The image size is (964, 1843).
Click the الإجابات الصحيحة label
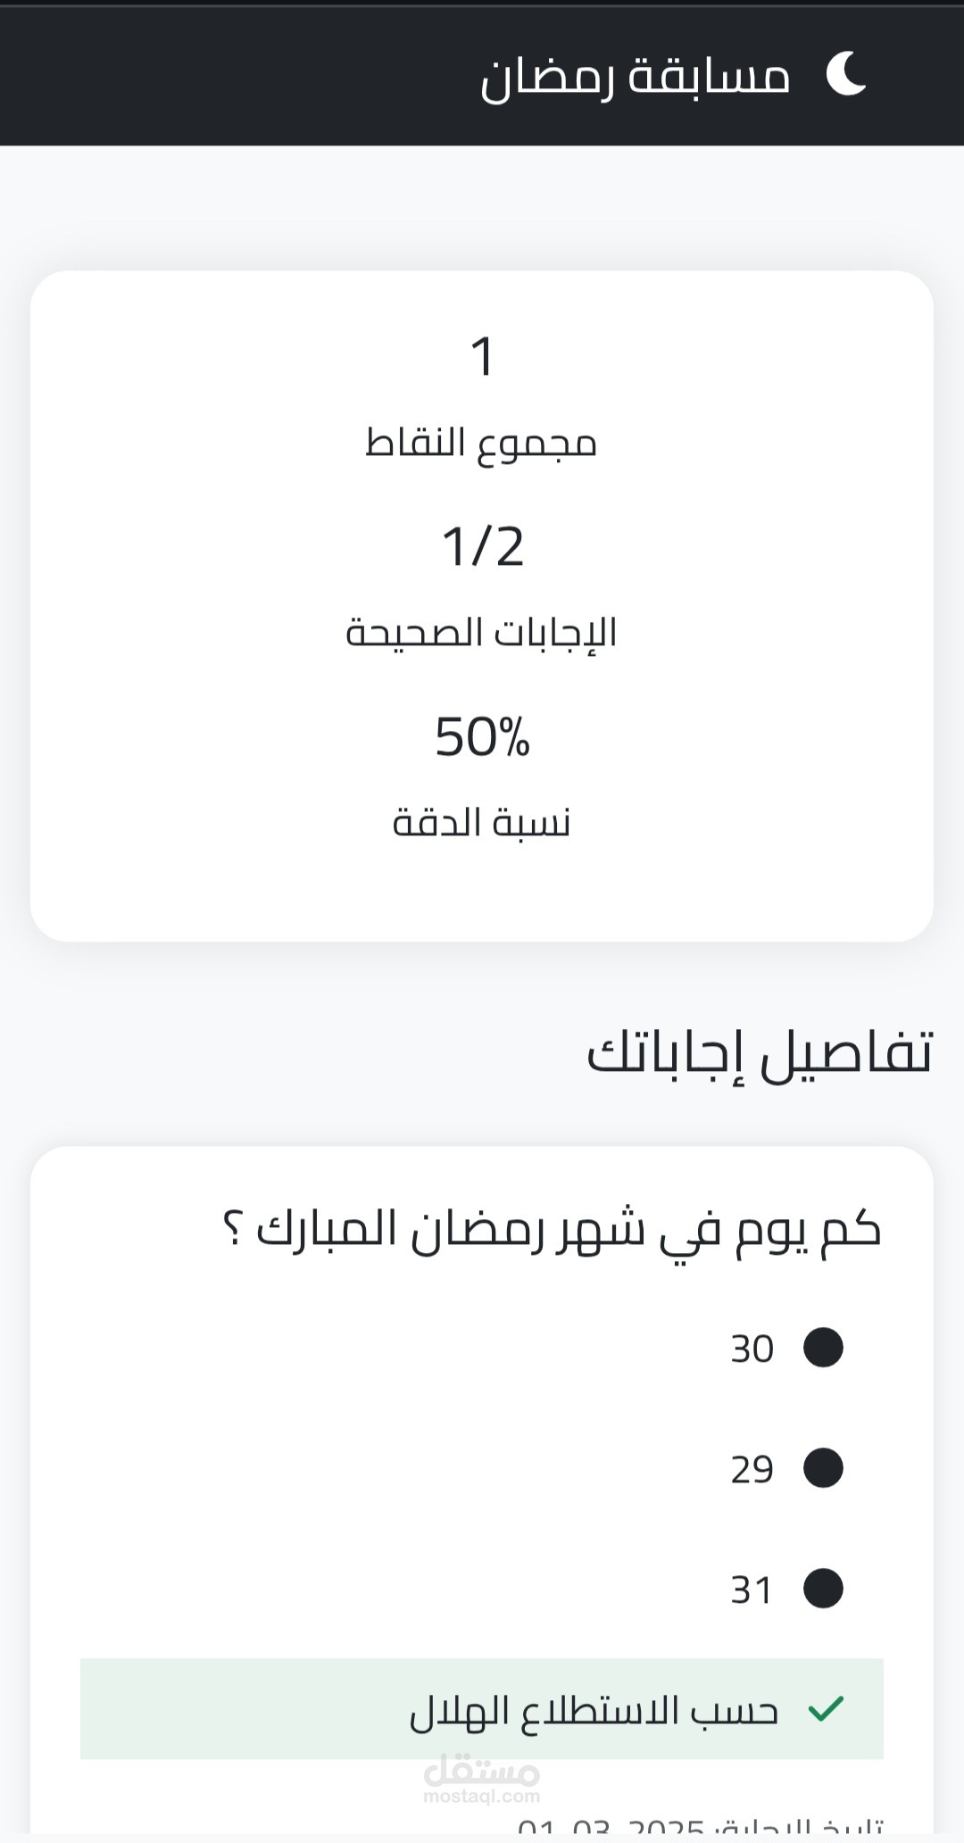[481, 632]
